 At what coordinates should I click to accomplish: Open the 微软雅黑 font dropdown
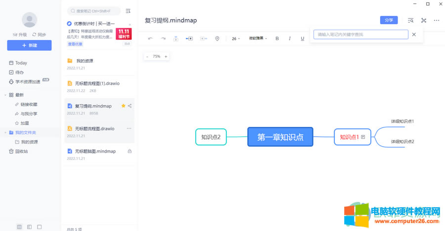[258, 38]
